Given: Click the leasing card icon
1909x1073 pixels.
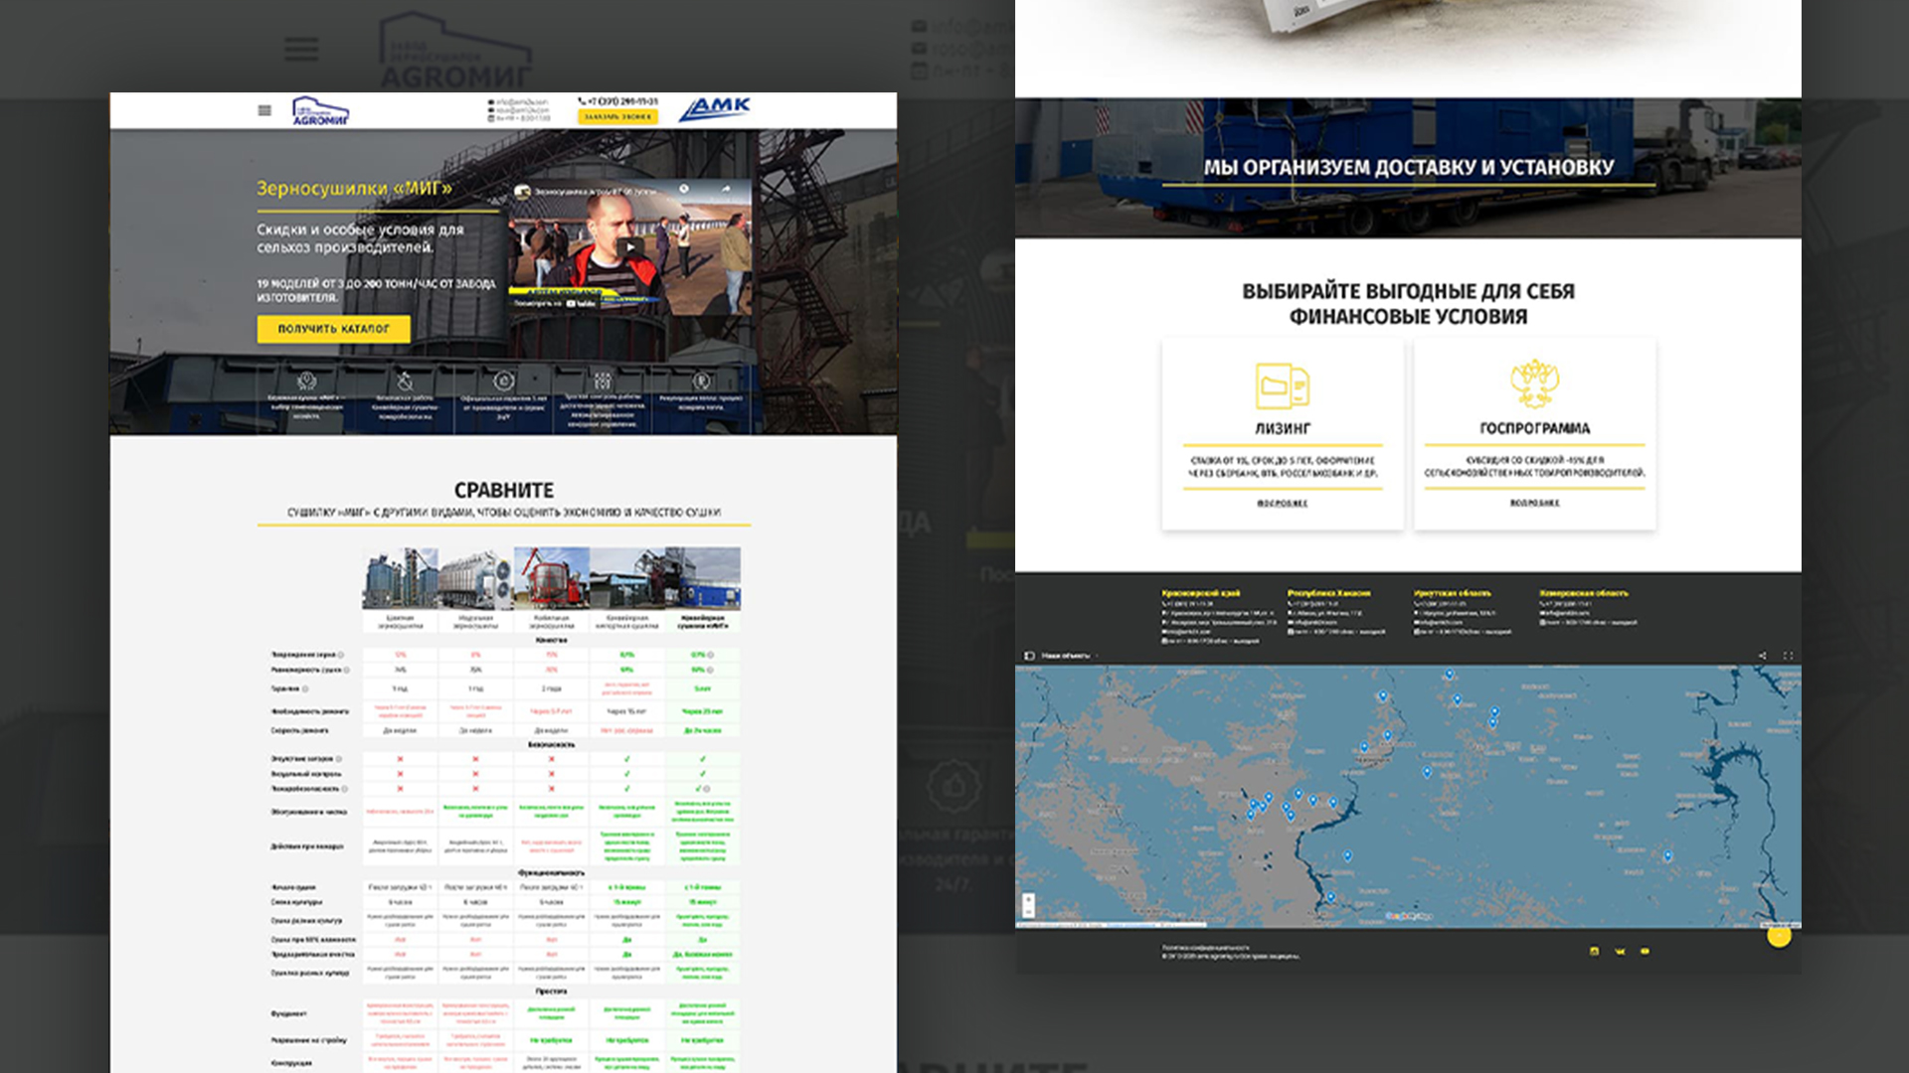Looking at the screenshot, I should pyautogui.click(x=1283, y=385).
